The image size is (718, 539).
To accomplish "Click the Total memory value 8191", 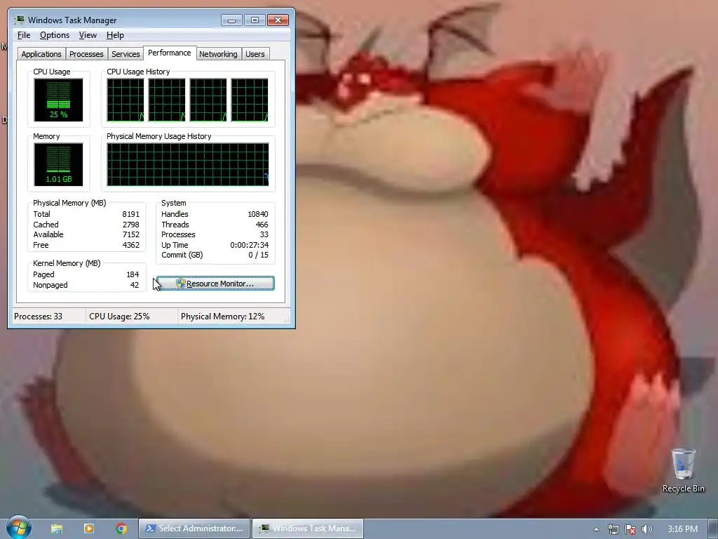I will pos(130,214).
